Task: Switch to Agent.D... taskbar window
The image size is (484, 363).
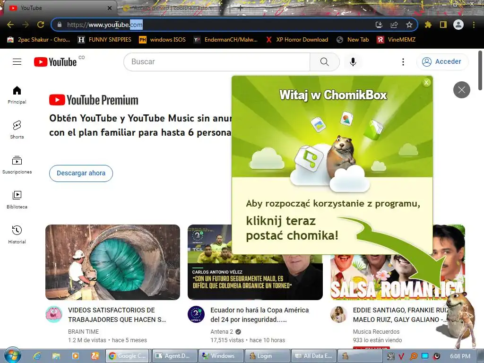Action: point(175,356)
